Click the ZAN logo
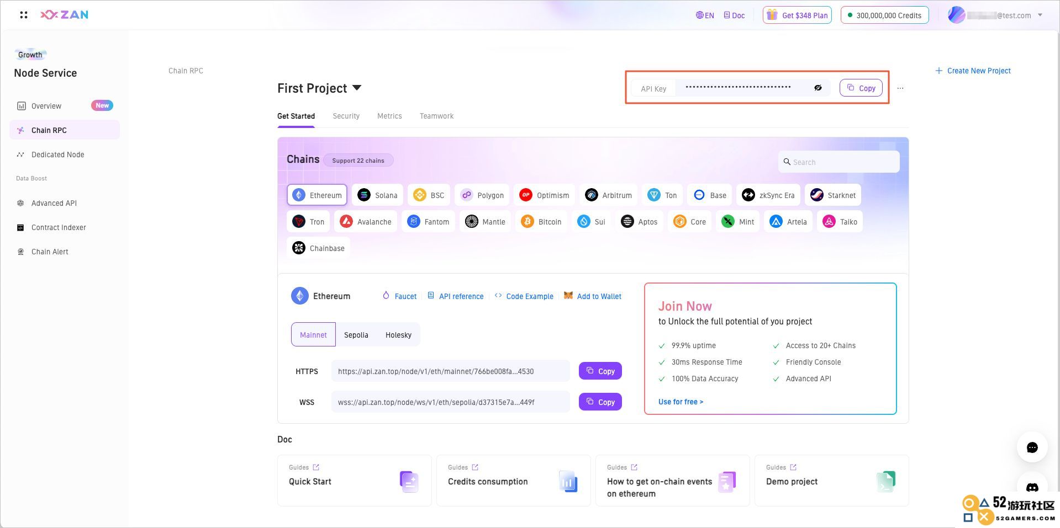Image resolution: width=1060 pixels, height=528 pixels. pyautogui.click(x=64, y=15)
